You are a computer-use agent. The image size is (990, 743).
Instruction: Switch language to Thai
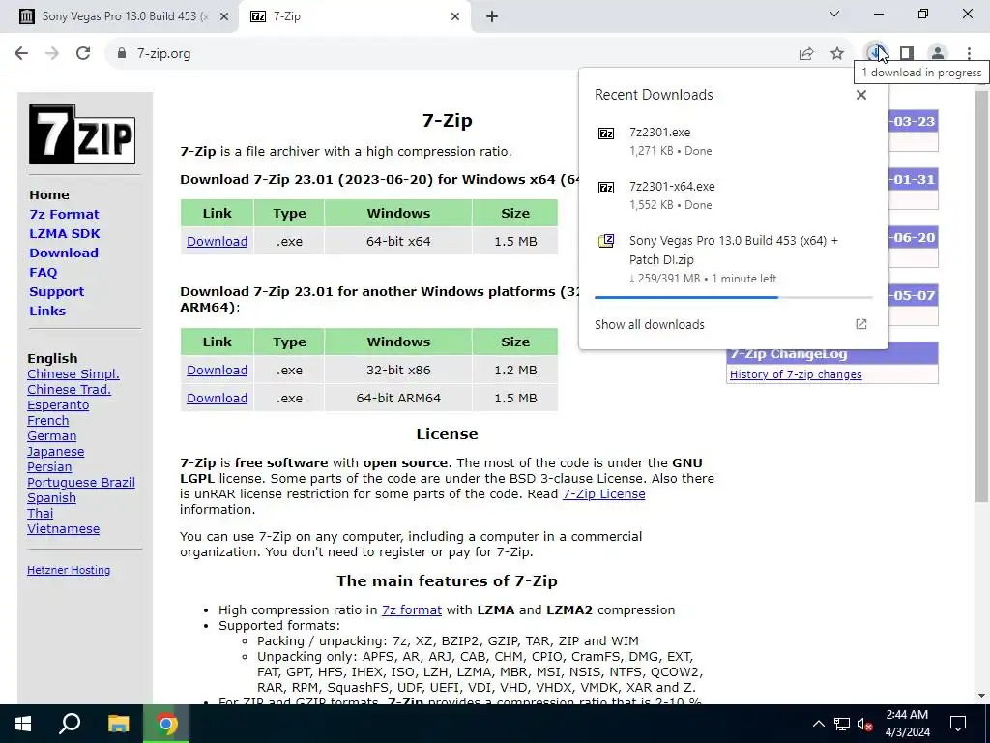click(40, 513)
